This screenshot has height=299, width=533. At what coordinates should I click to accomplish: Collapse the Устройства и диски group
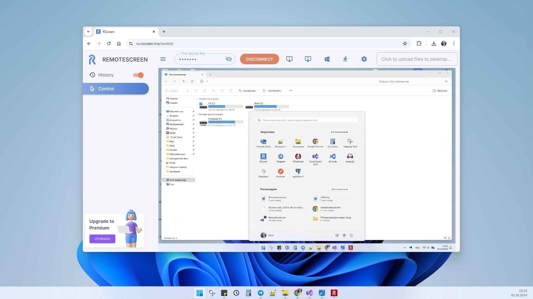197,99
